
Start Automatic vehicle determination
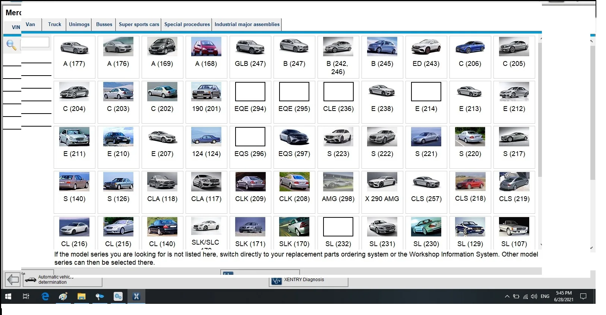coord(63,280)
